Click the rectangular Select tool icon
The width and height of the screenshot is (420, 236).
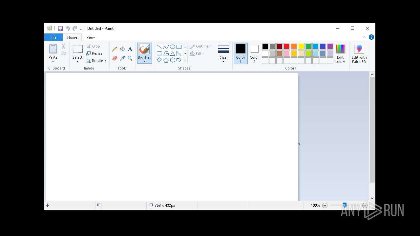coord(78,49)
